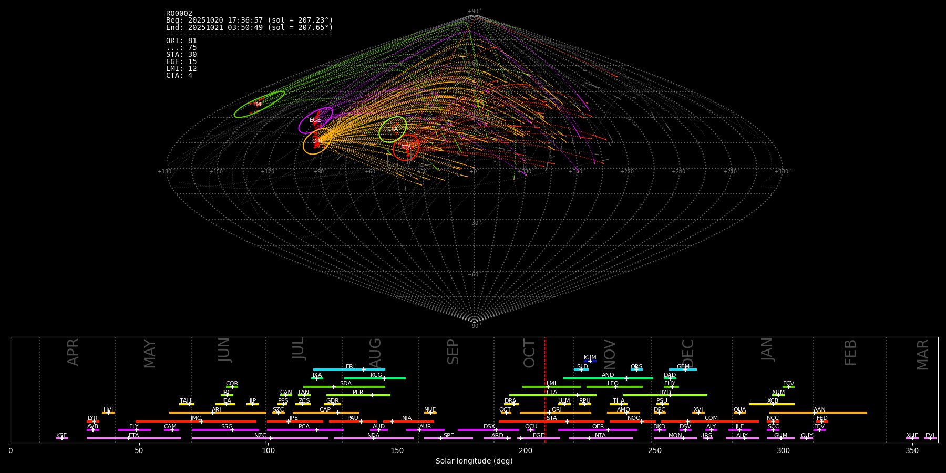This screenshot has height=473, width=946.
Task: Click the LMI radiant label on the sky map
Action: (258, 105)
